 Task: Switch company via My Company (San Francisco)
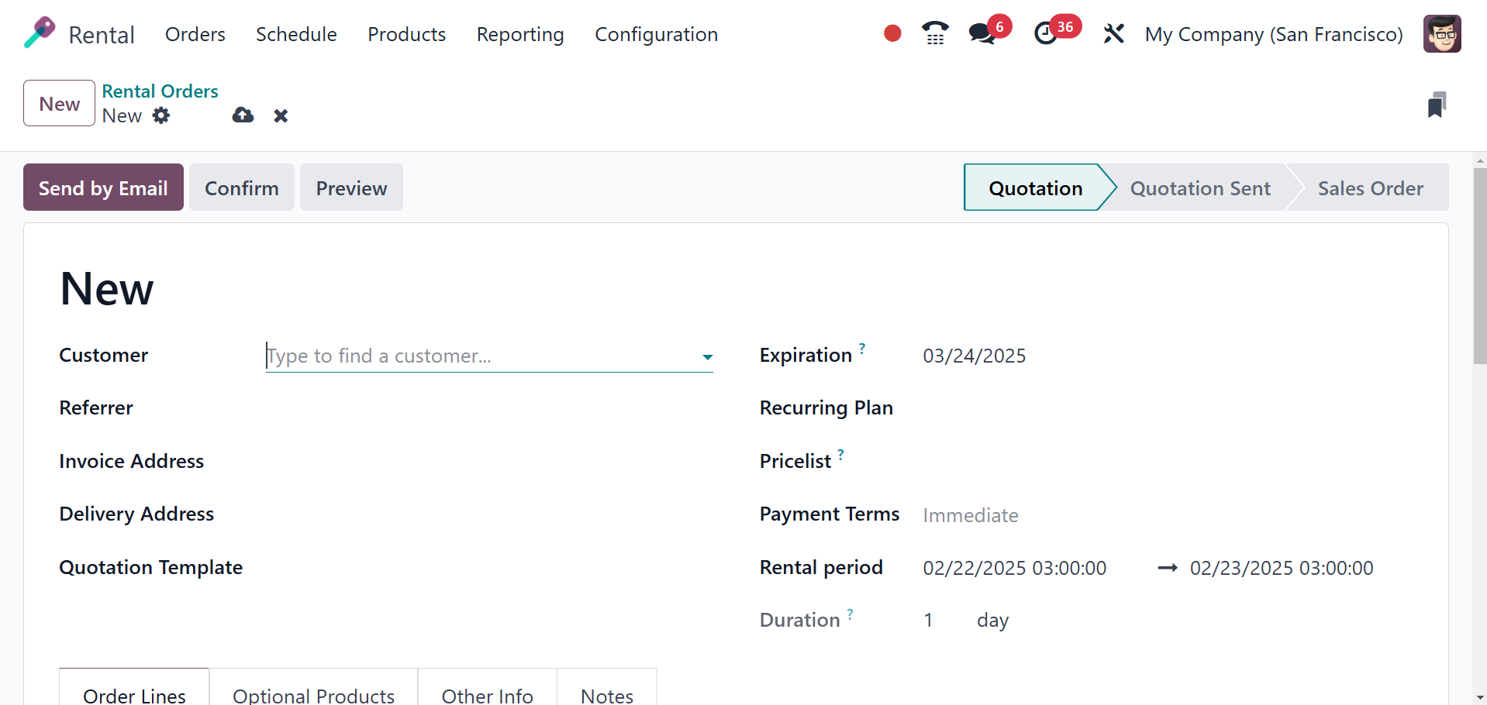pos(1273,34)
